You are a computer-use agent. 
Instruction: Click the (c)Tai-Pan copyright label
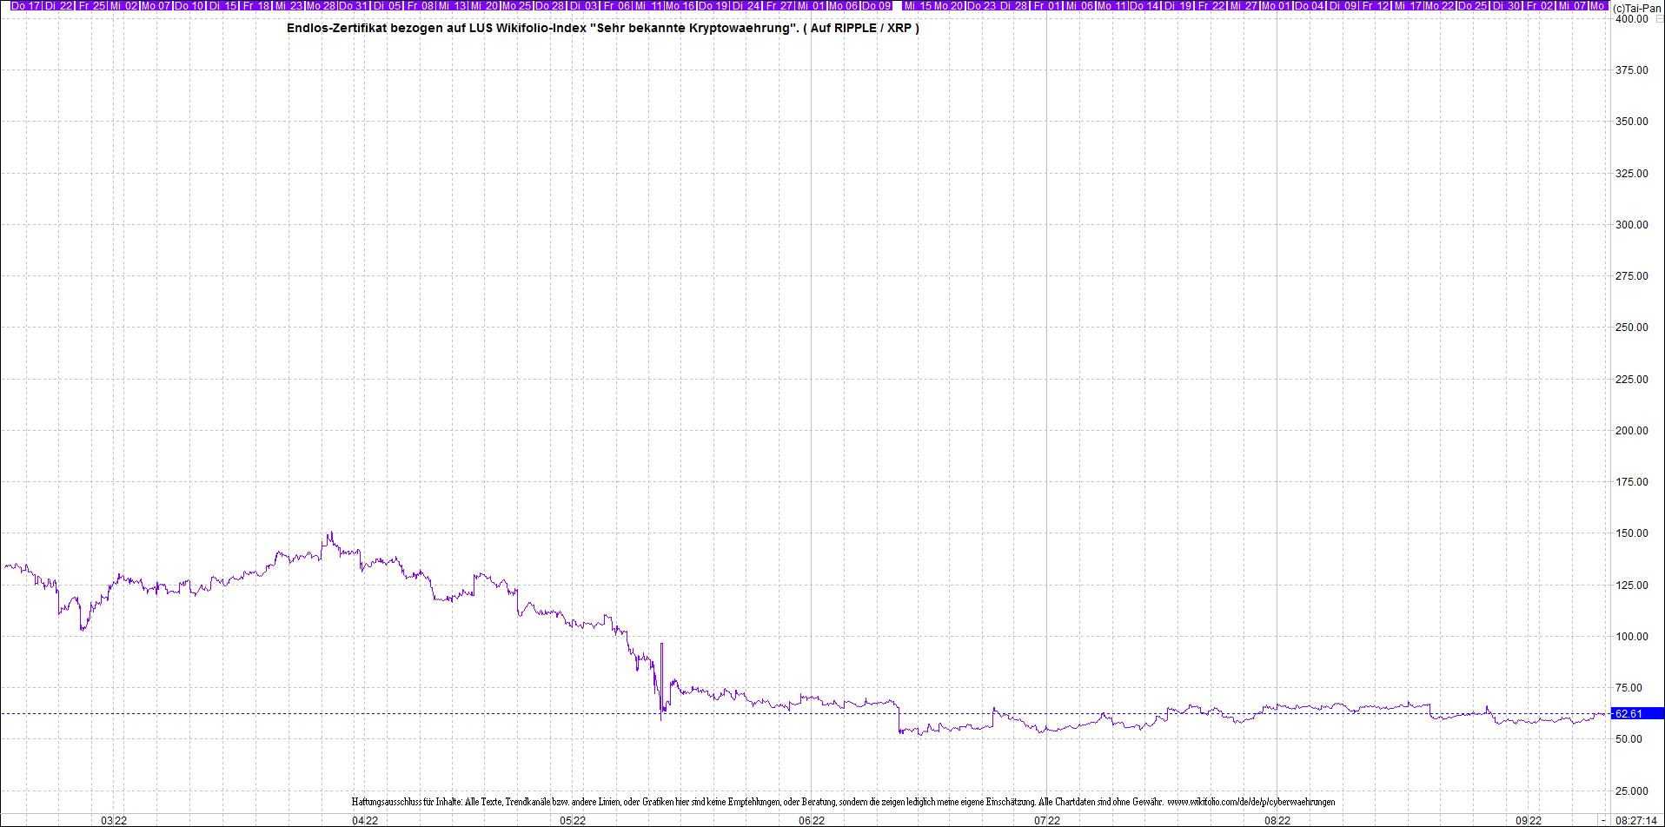tap(1637, 8)
